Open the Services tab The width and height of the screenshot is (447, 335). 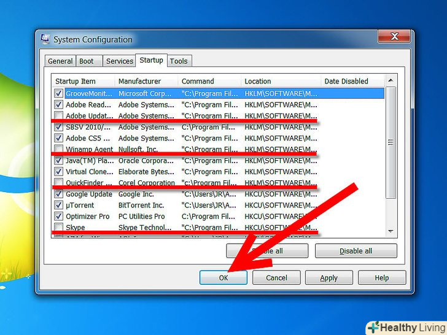(119, 61)
